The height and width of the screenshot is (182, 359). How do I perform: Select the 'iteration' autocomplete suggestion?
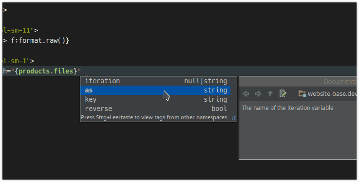(x=155, y=81)
